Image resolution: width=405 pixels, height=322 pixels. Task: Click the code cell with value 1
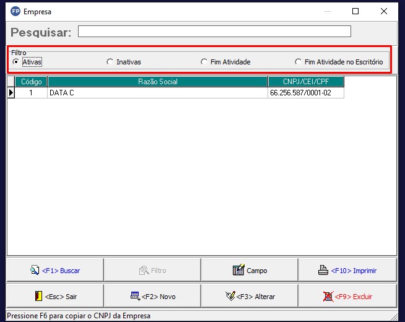31,93
